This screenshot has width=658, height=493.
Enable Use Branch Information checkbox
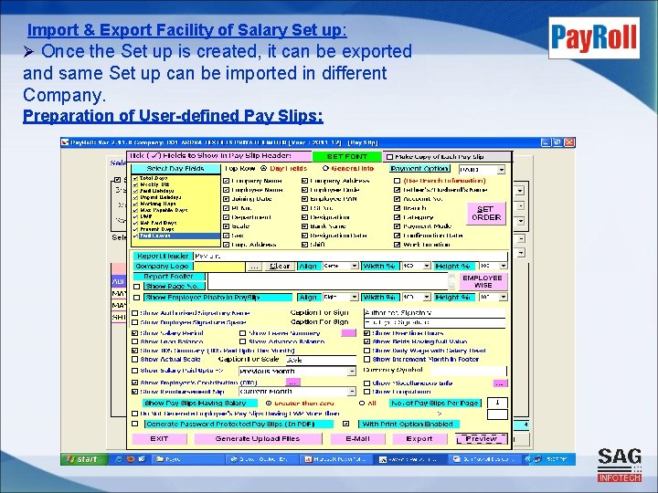pos(397,181)
